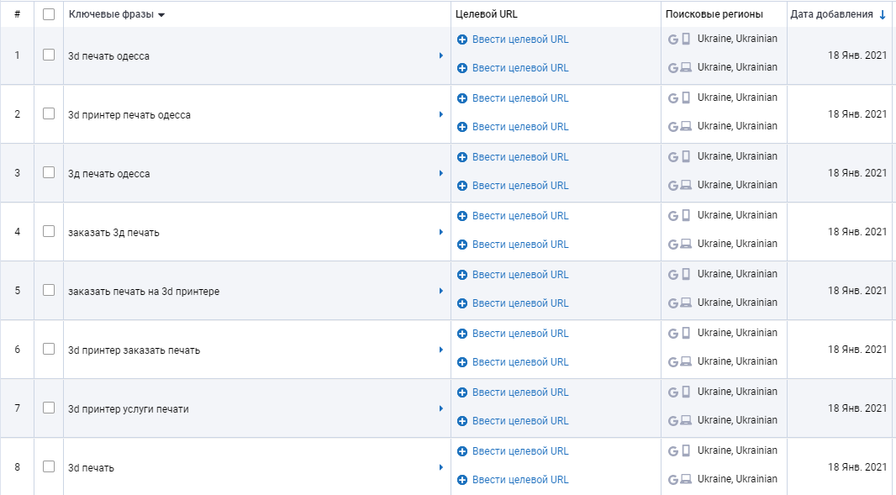Click 'Ввести целевой URL' for row 2 mobile

coord(520,98)
